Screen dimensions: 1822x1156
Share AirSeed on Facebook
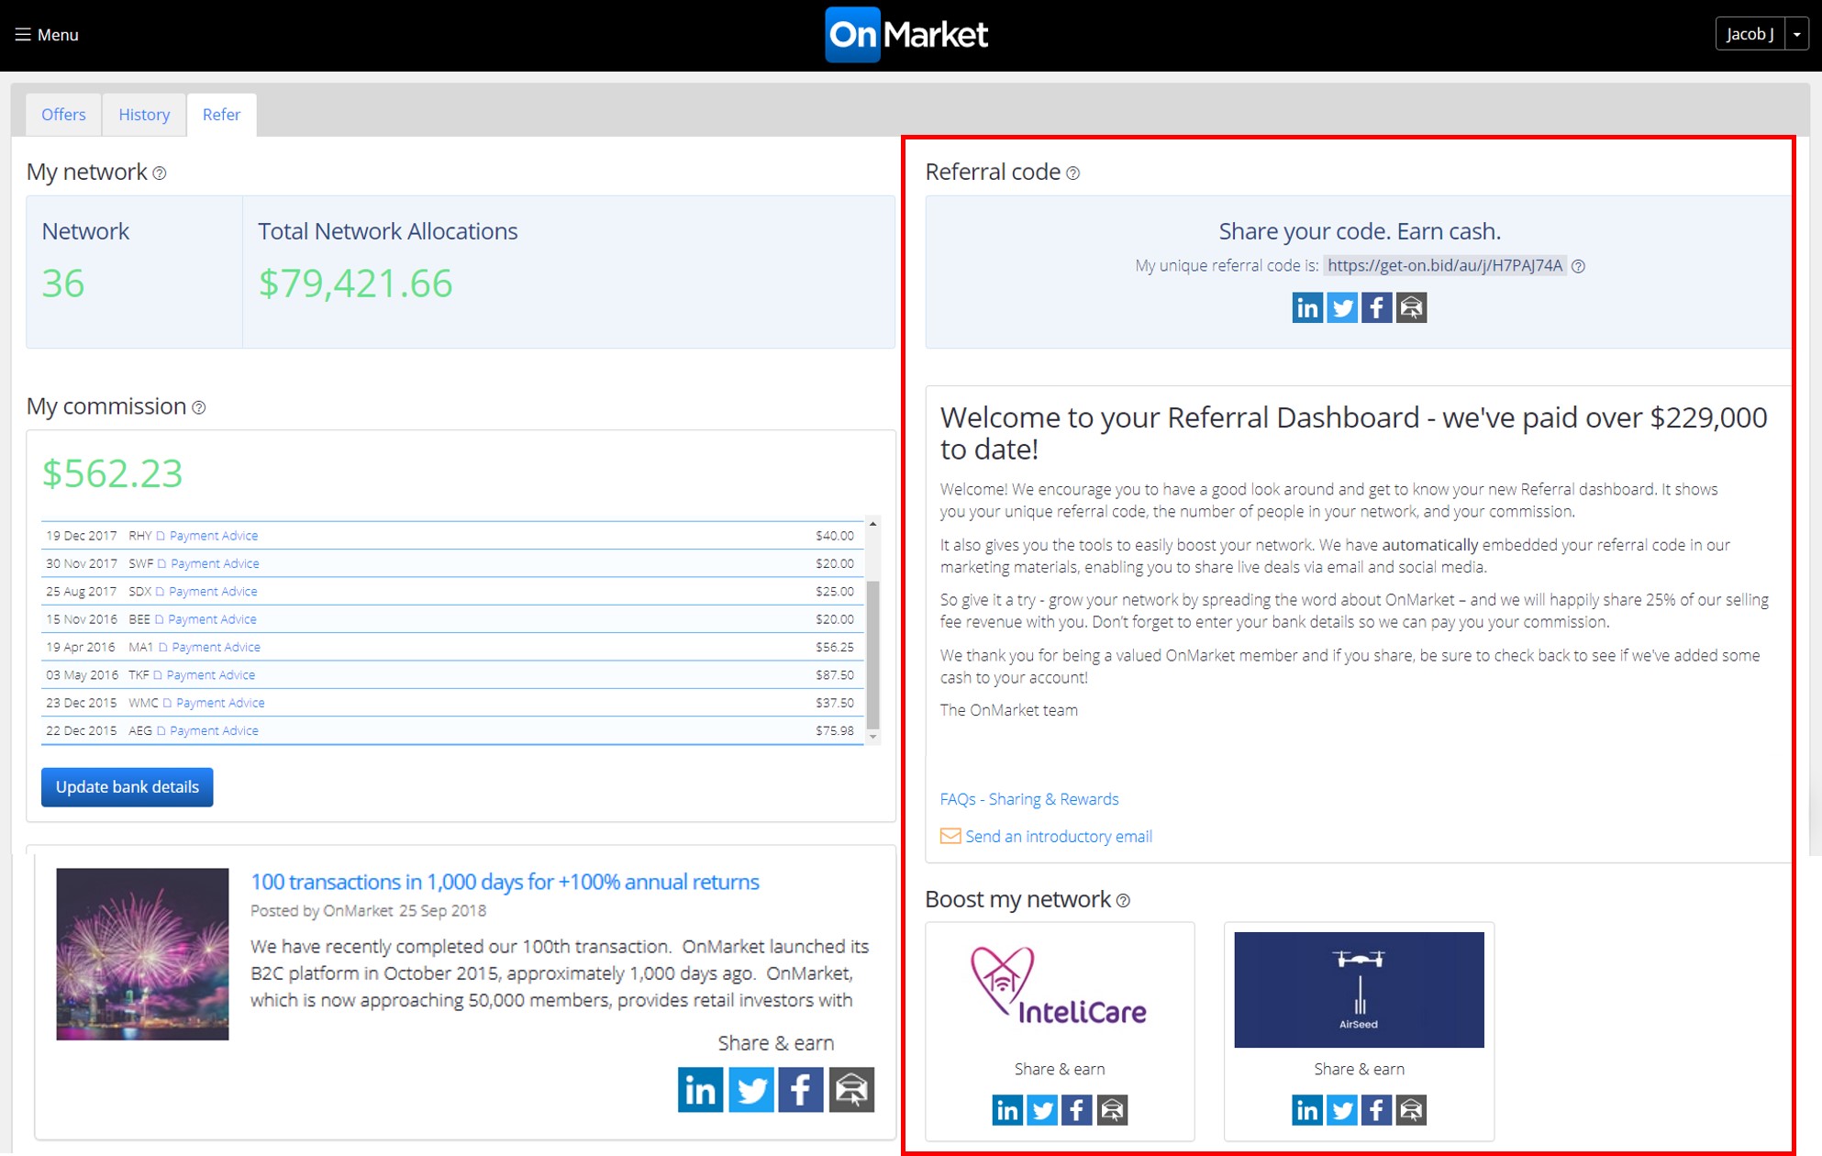pos(1376,1110)
